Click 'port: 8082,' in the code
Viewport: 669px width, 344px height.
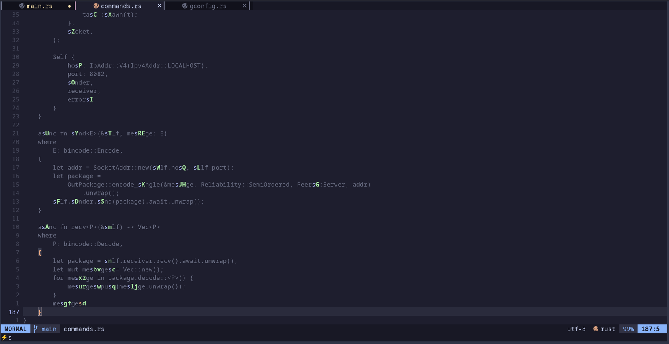pos(88,74)
